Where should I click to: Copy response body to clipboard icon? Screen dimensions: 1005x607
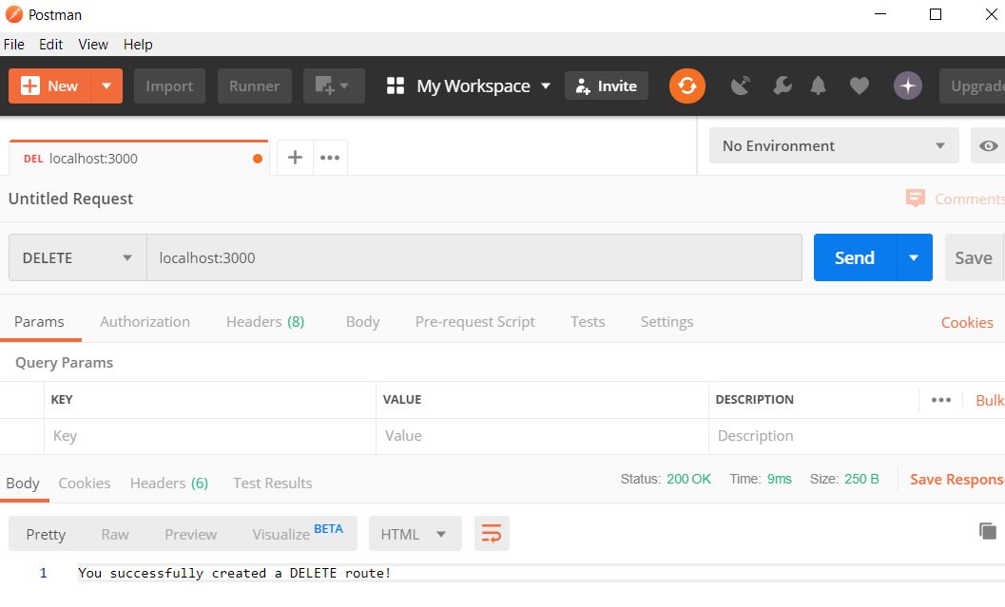tap(988, 531)
